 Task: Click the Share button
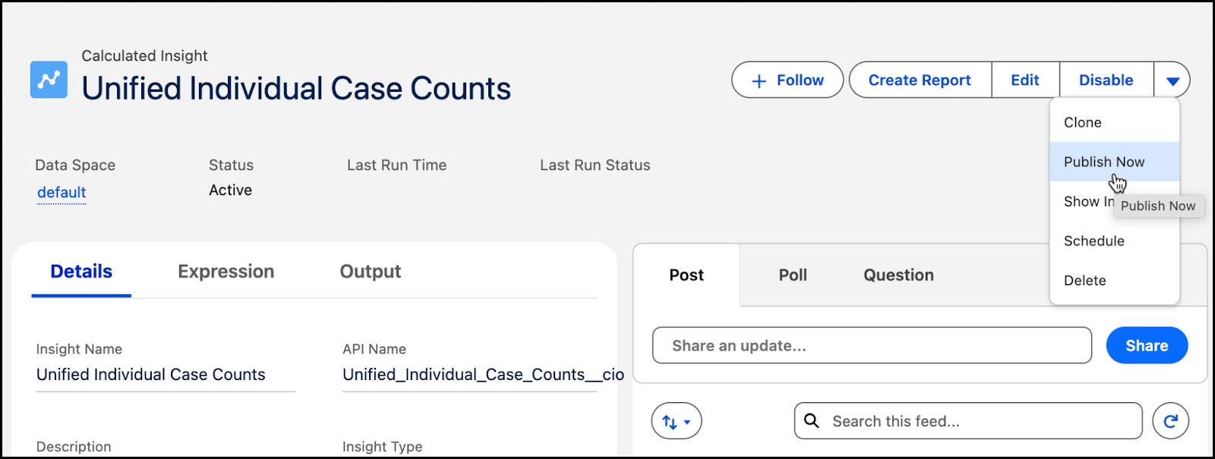point(1147,345)
